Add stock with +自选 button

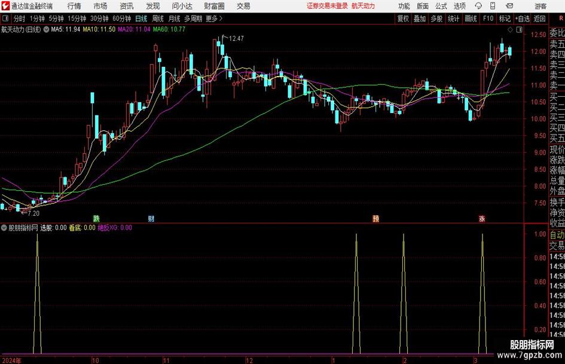click(x=522, y=19)
